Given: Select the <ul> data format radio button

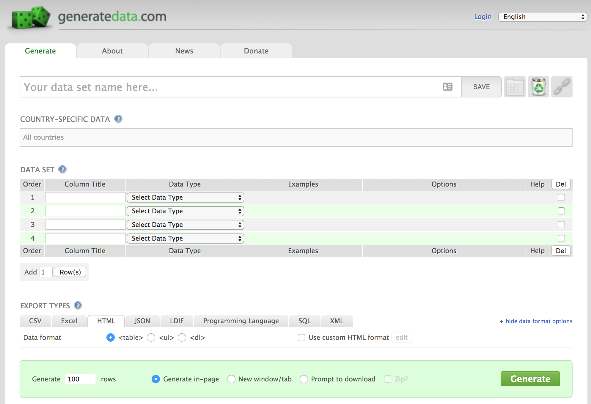Looking at the screenshot, I should tap(151, 337).
